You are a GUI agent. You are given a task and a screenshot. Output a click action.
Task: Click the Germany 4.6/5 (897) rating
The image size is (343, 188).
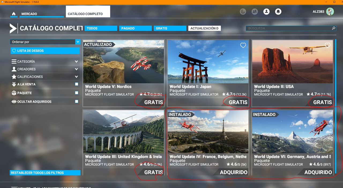(x=320, y=164)
